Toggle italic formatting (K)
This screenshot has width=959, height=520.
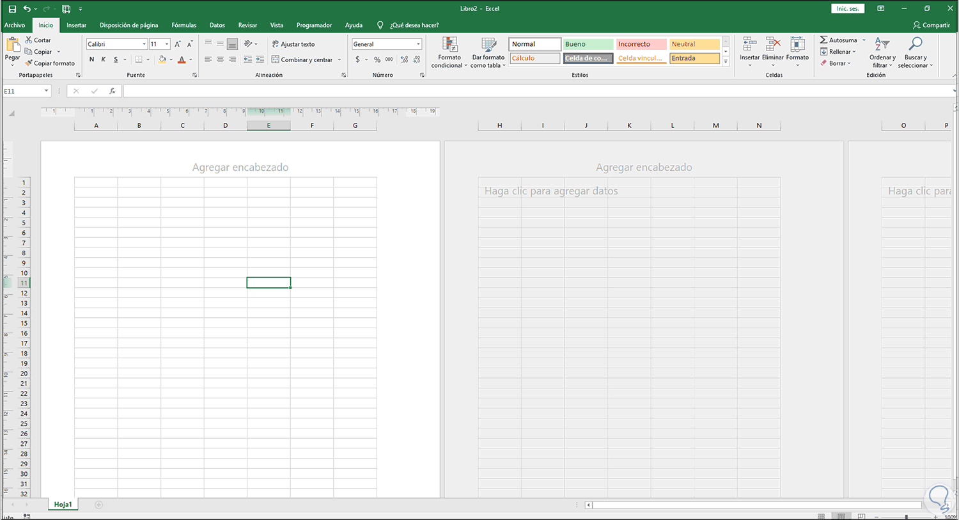coord(104,59)
